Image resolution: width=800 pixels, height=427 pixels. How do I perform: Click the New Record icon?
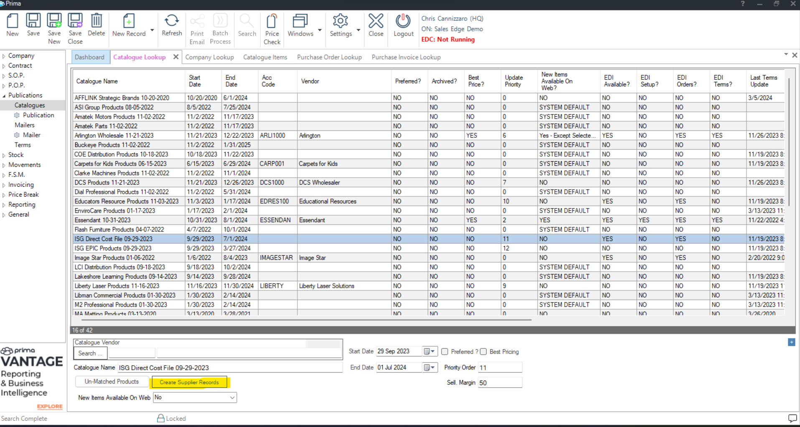129,21
